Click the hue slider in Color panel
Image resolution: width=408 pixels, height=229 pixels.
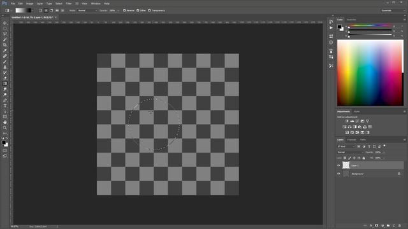coord(370,25)
